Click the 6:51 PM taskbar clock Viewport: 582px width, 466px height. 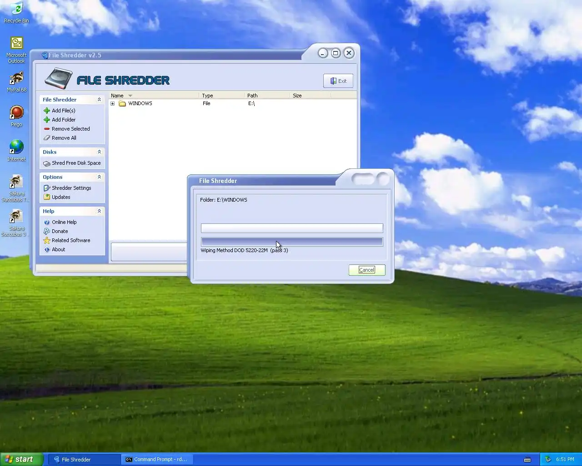565,460
